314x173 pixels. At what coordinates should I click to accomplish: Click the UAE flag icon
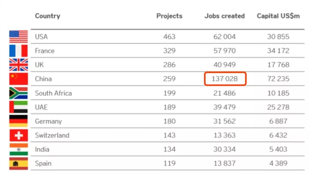tap(19, 107)
